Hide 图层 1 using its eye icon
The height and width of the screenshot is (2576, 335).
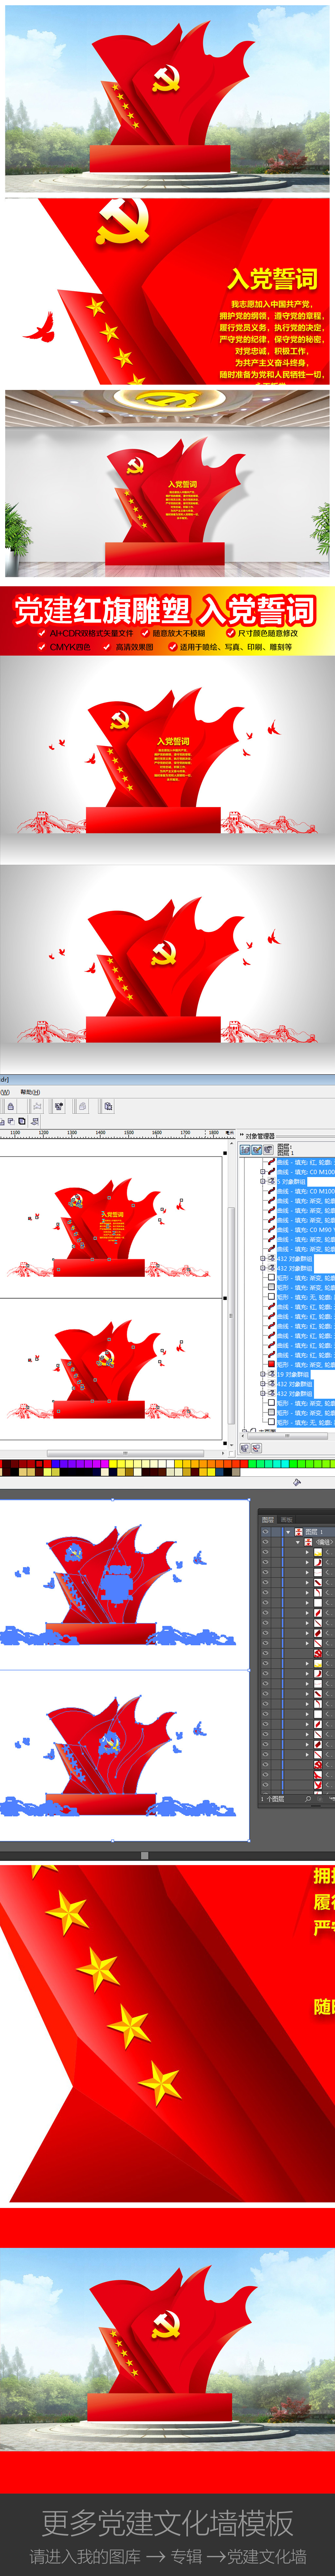[265, 1532]
